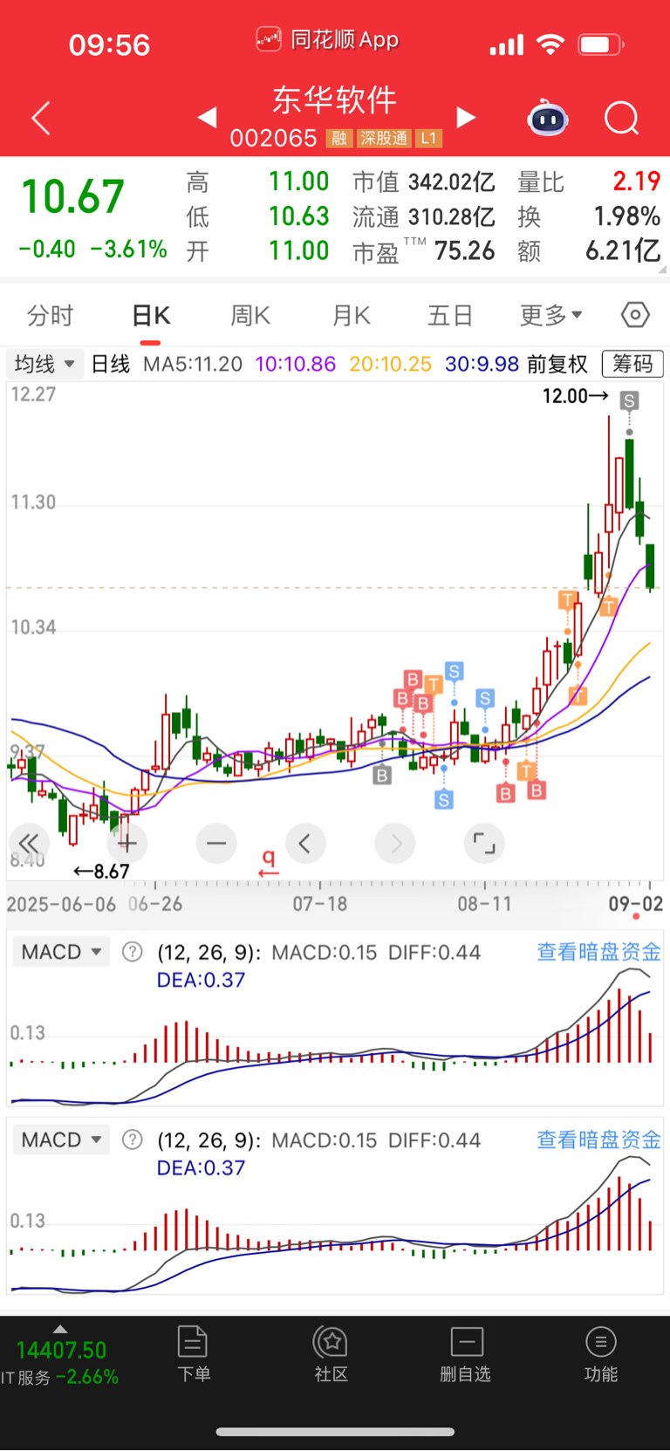Tap the 09-02 date marker
Screen dimensions: 670x1451
coord(636,904)
